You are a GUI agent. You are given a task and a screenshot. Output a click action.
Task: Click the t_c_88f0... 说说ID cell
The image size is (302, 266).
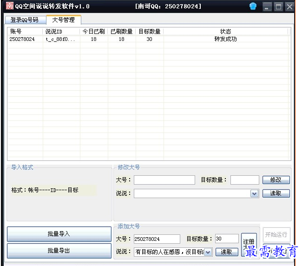(60, 39)
